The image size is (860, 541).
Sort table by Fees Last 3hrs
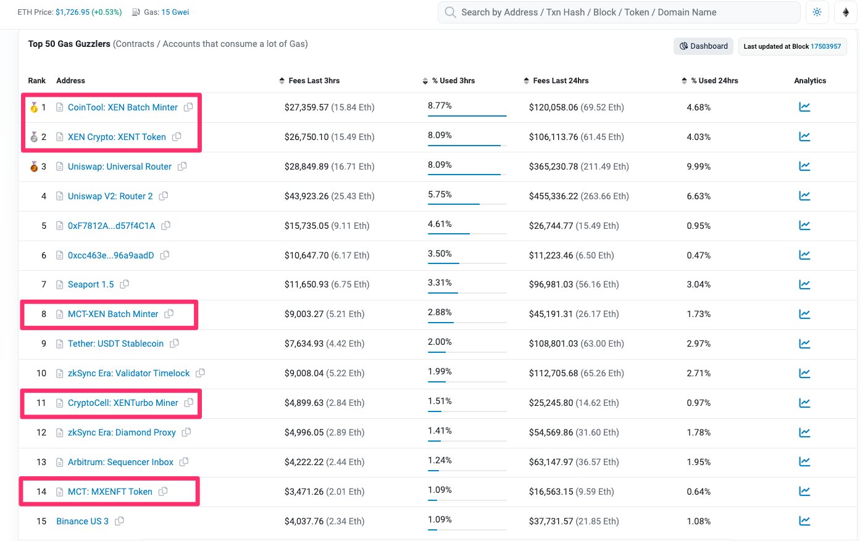[x=309, y=81]
